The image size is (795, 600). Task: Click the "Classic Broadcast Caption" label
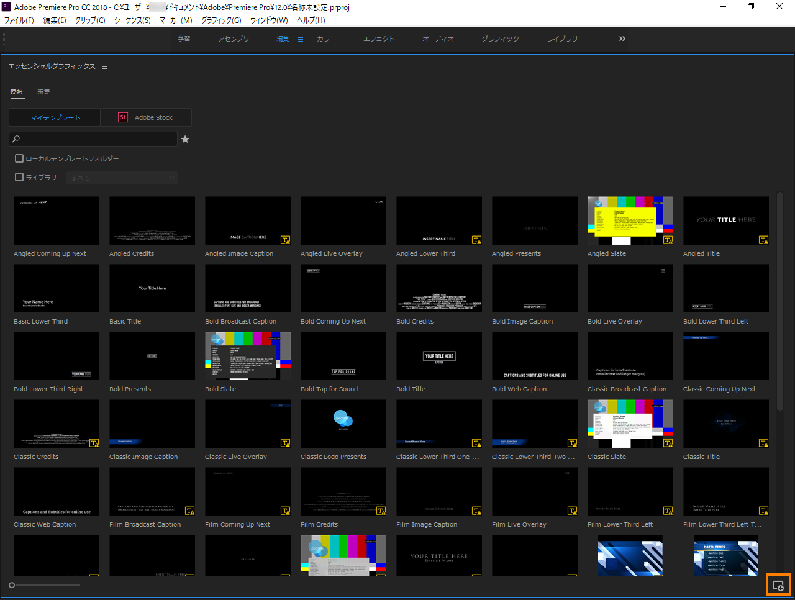[x=627, y=389]
